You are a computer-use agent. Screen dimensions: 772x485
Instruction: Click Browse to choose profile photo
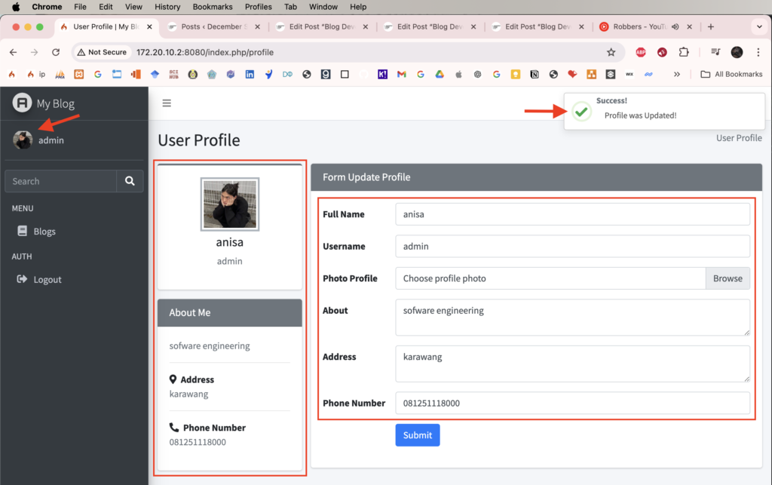coord(728,278)
